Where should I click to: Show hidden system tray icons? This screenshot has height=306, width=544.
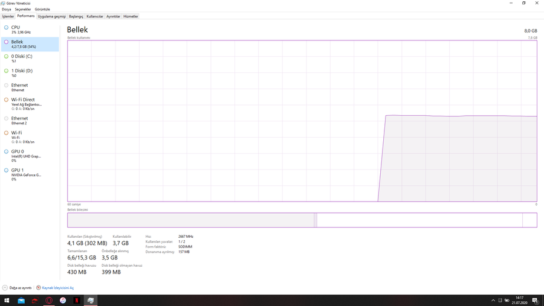coord(493,301)
